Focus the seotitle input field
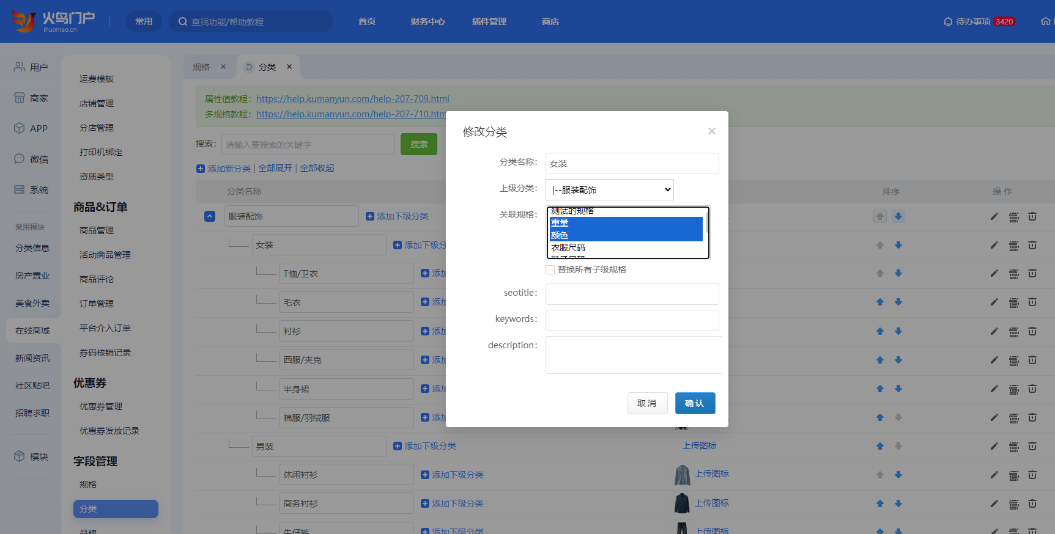Image resolution: width=1055 pixels, height=534 pixels. pos(632,294)
